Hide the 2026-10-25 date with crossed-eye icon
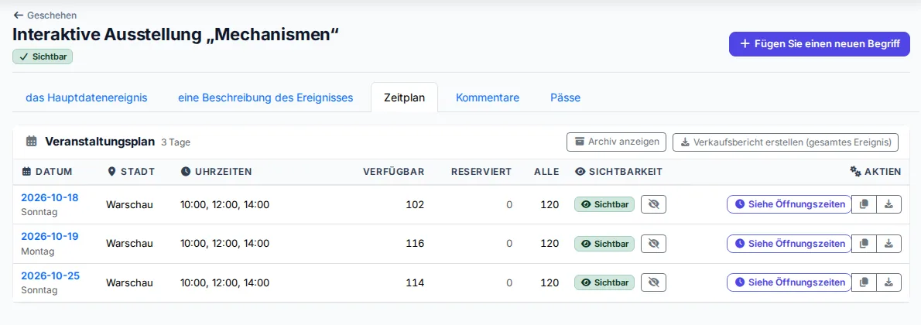This screenshot has height=325, width=921. point(653,282)
